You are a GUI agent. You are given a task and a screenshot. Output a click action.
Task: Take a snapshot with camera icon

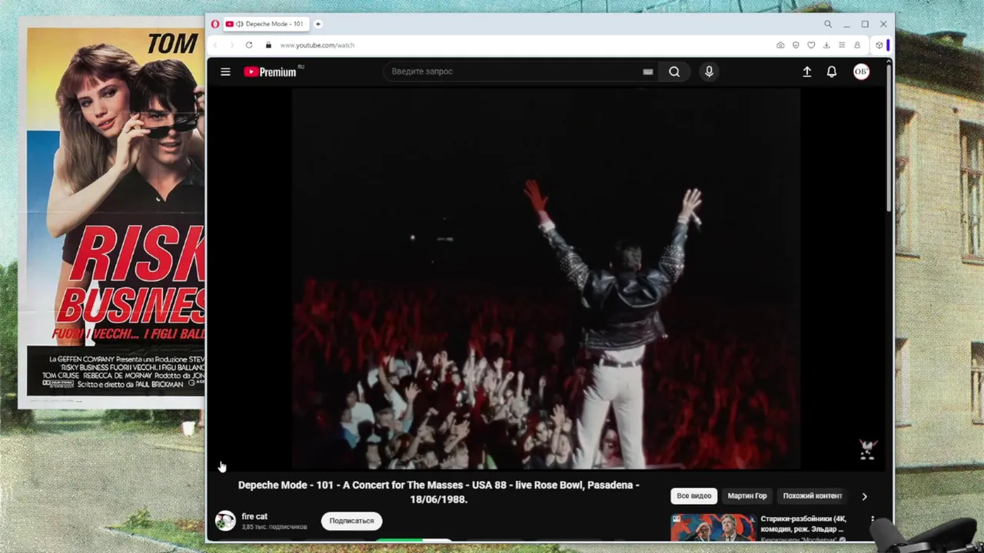tap(780, 45)
